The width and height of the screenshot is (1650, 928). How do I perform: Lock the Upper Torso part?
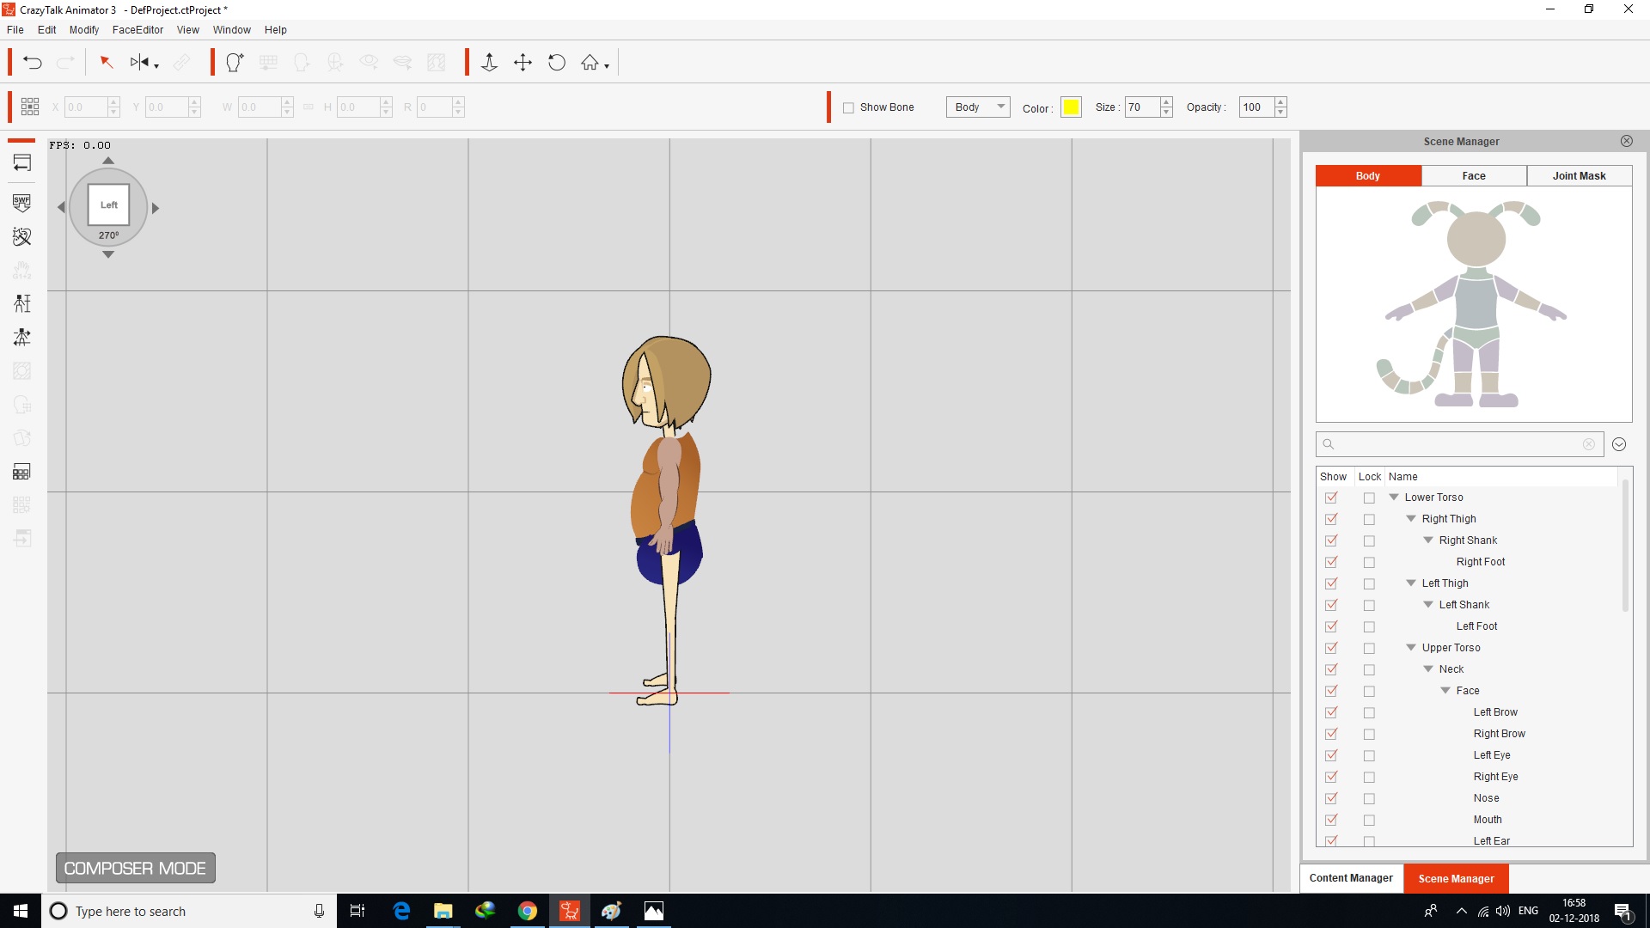(x=1369, y=649)
